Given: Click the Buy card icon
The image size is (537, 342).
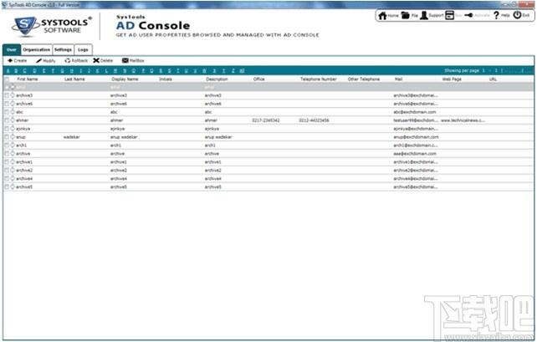Looking at the screenshot, I should [450, 15].
